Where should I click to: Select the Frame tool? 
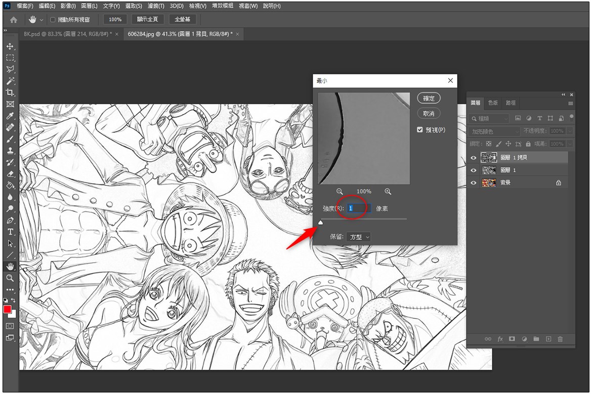tap(10, 104)
